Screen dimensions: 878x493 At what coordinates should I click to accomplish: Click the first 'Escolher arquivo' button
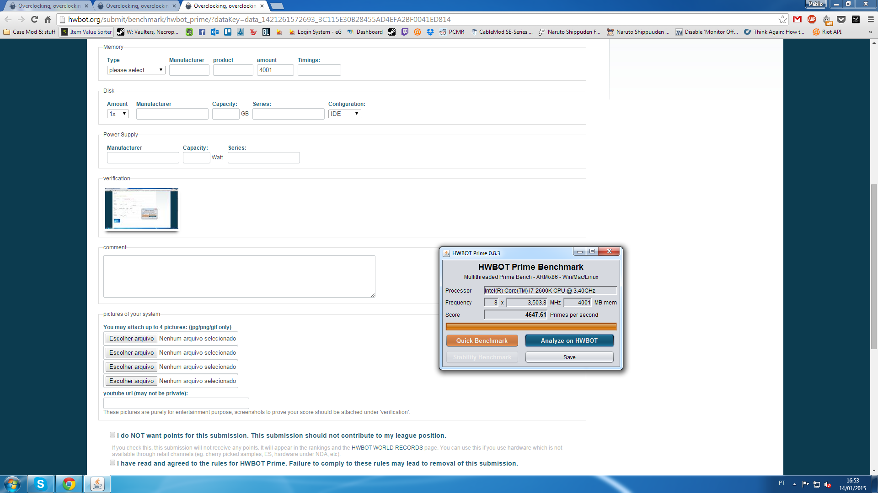tap(131, 338)
